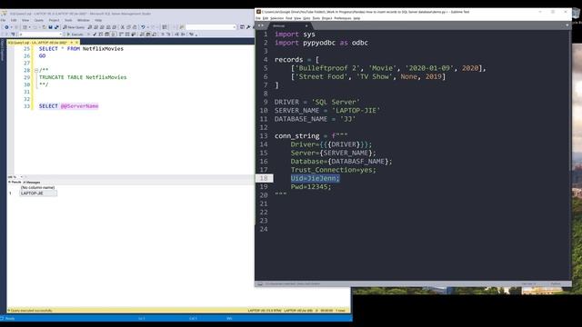The width and height of the screenshot is (582, 327).
Task: Click the Cut icon in SSMS toolbar
Action: (123, 27)
